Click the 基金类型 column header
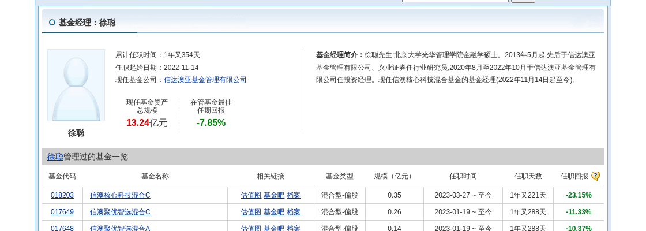 click(x=340, y=176)
